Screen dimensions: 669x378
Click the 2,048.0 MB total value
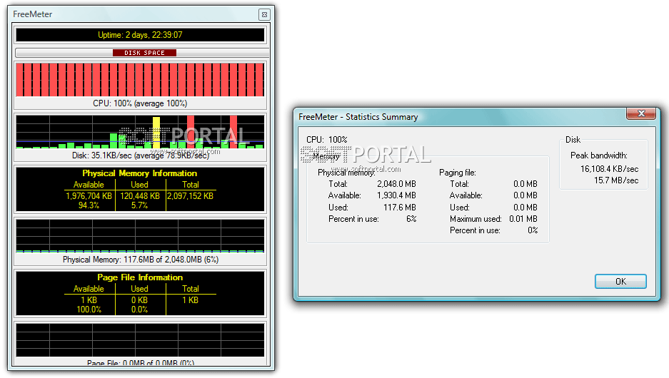click(396, 184)
